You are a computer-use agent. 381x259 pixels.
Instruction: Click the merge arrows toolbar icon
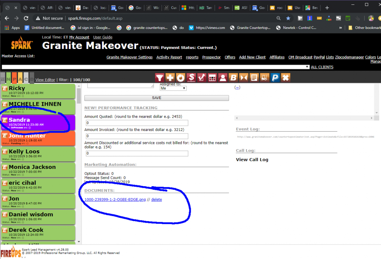click(x=244, y=78)
